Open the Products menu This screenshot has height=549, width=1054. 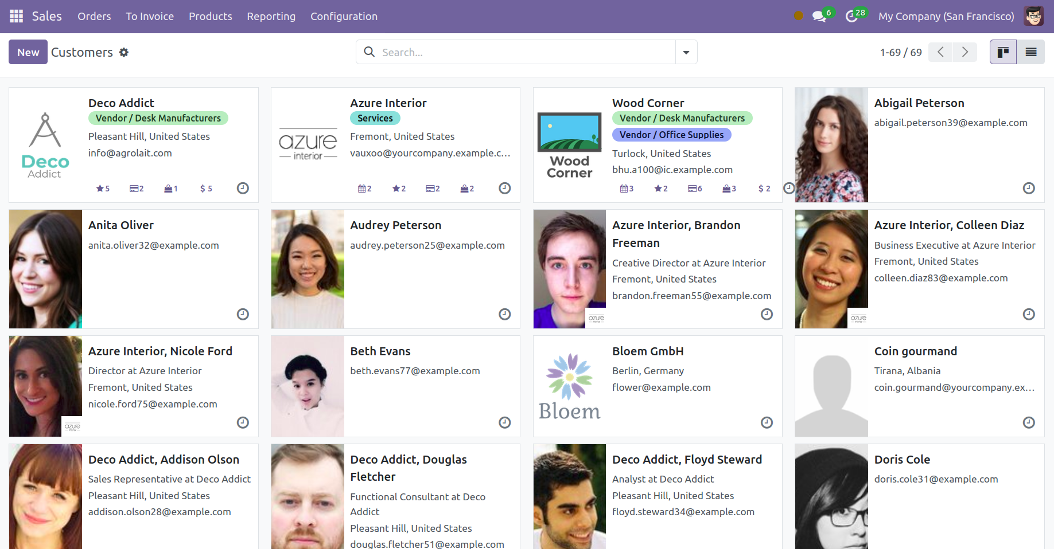click(210, 16)
